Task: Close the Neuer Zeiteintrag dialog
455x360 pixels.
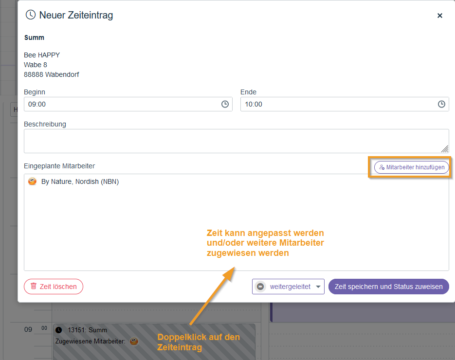Action: [440, 16]
